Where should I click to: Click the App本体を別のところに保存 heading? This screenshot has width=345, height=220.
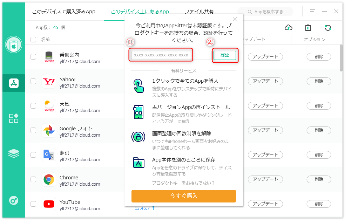[x=184, y=160]
